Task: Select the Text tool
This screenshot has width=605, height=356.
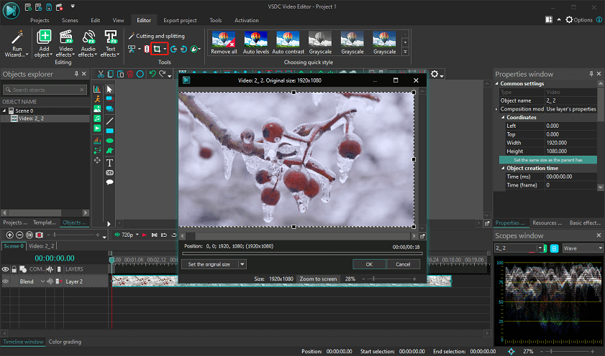Action: (109, 162)
